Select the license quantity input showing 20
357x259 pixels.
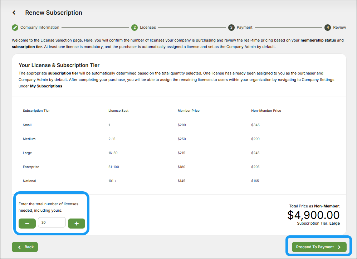(x=52, y=222)
